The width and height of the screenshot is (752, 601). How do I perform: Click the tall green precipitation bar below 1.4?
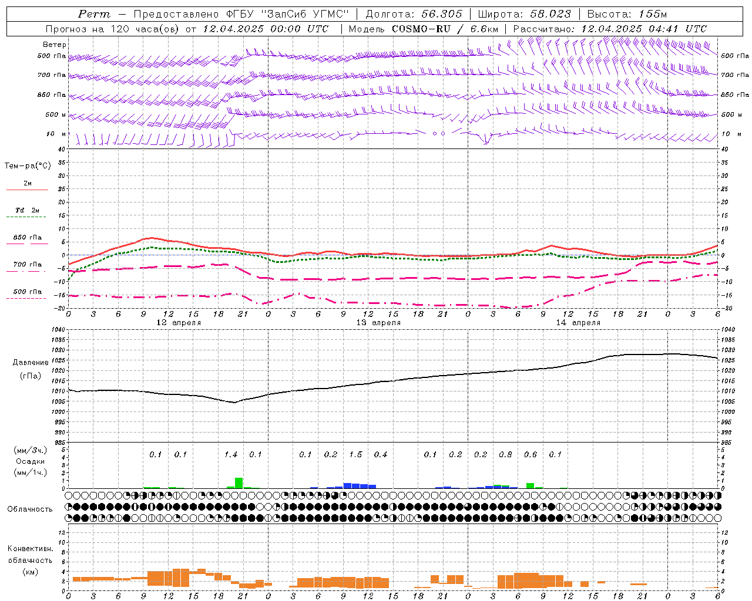point(239,483)
